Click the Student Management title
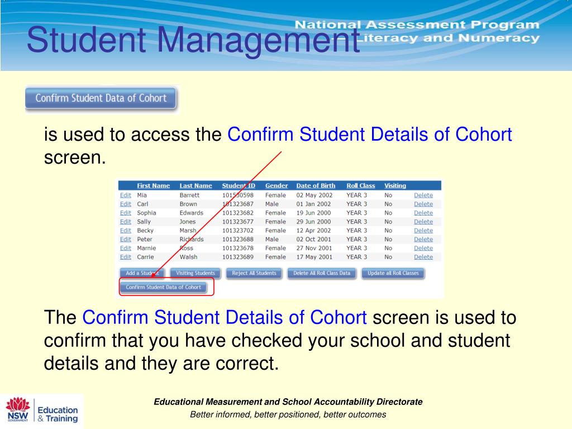The width and height of the screenshot is (572, 429). pyautogui.click(x=194, y=40)
